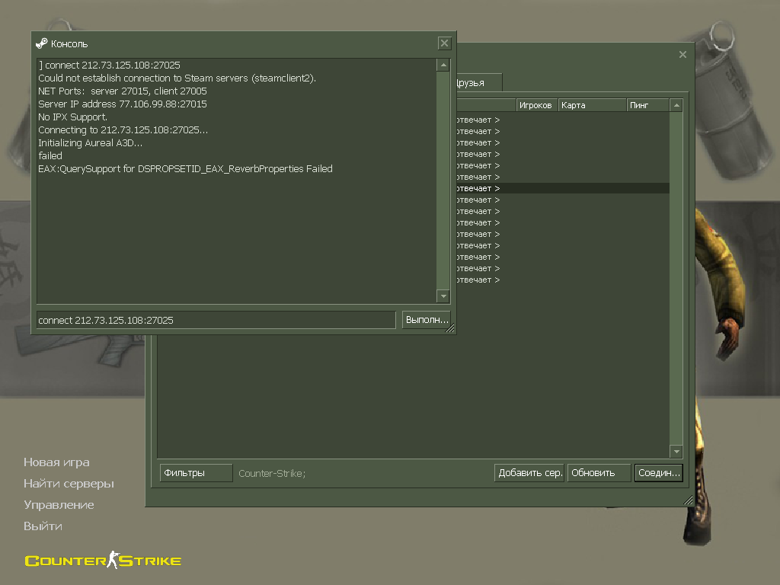Close the server browser window

[x=682, y=55]
